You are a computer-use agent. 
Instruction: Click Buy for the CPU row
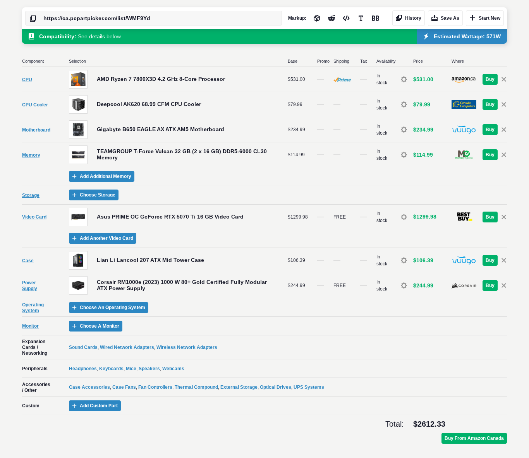490,79
